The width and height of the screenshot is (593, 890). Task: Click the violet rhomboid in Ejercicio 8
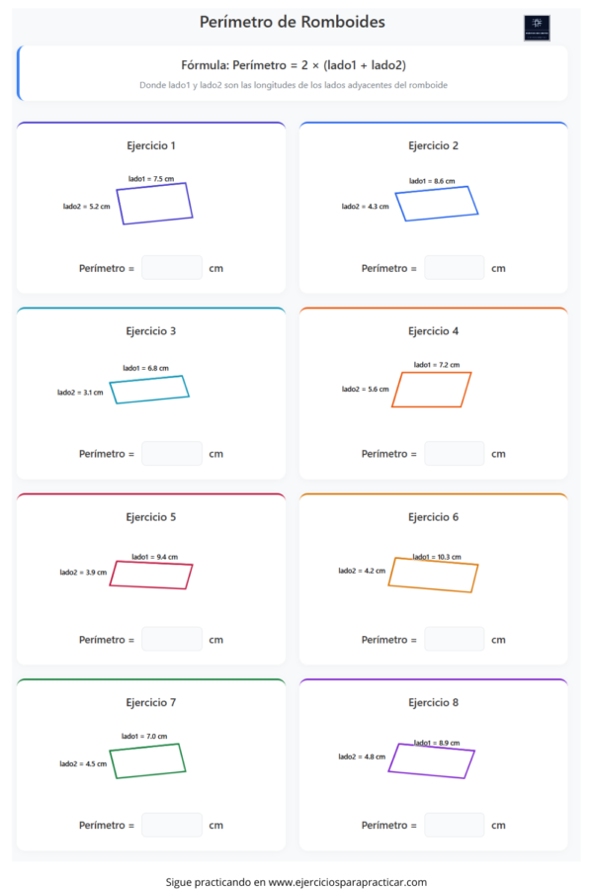point(431,760)
